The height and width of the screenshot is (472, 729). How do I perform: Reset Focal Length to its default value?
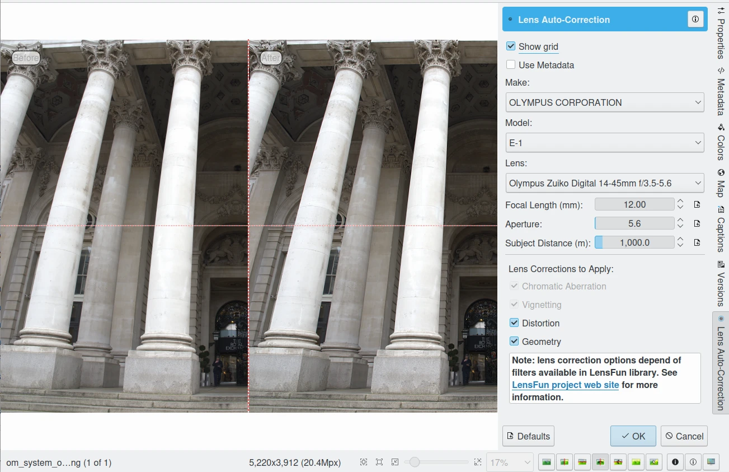pos(697,205)
